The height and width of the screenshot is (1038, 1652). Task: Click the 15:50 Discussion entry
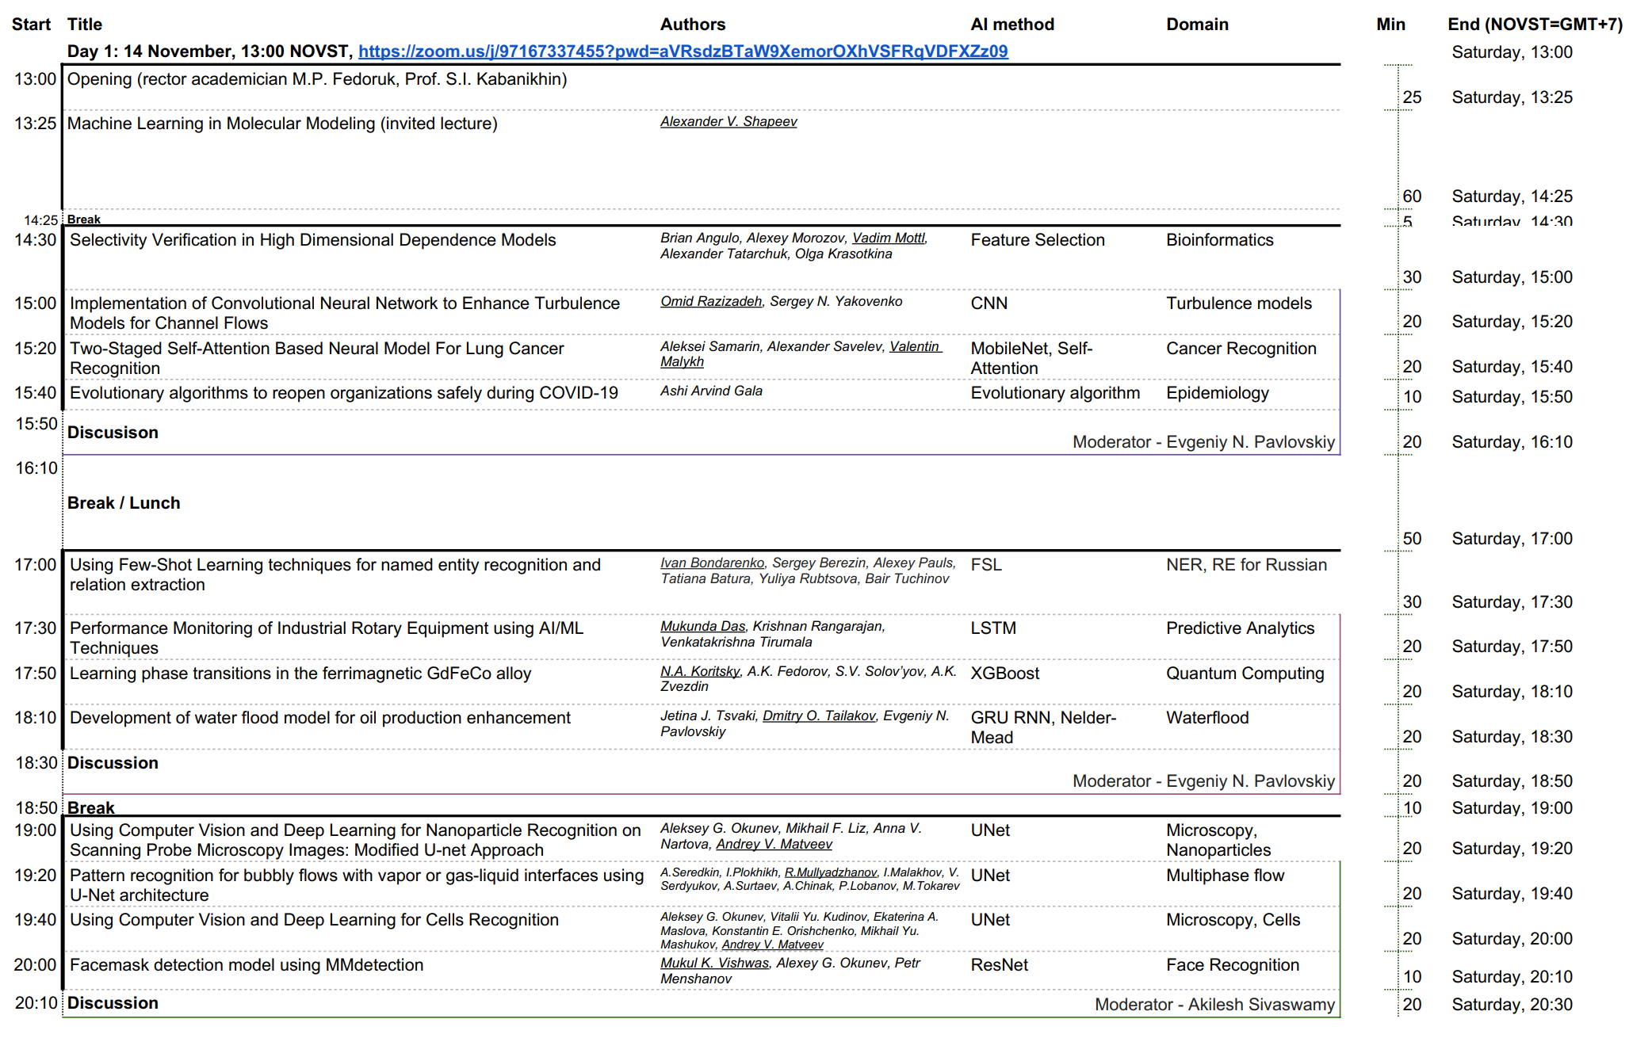[113, 433]
